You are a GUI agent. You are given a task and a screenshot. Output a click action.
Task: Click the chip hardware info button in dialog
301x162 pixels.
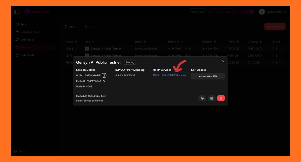pyautogui.click(x=202, y=98)
